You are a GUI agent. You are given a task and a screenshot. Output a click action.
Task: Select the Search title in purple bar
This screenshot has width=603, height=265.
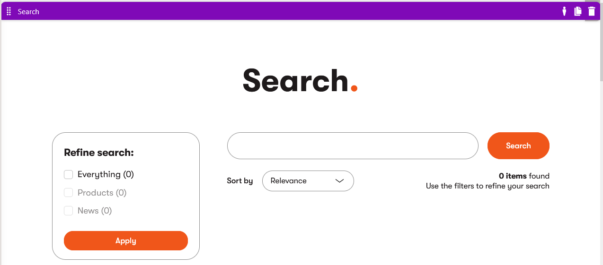pos(28,12)
